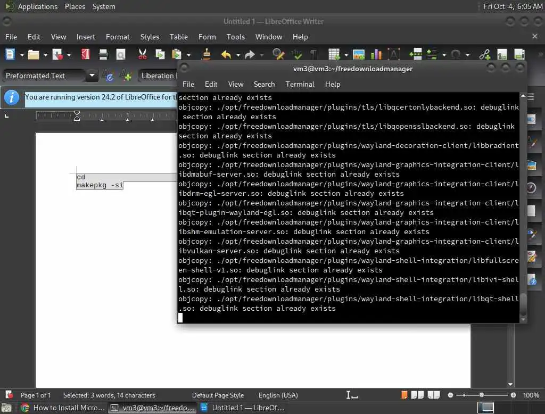Open the Preformatted Text paragraph style dropdown
Viewport: 545px width, 414px height.
tap(92, 76)
